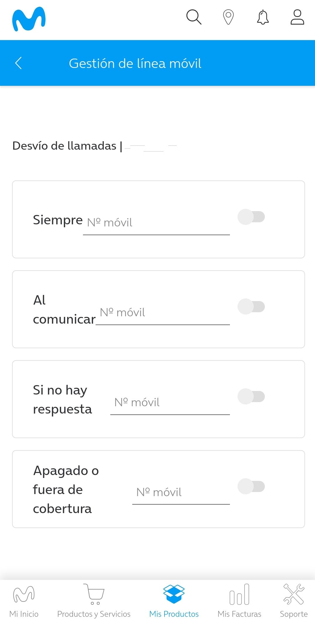Viewport: 315px width, 620px height.
Task: Focus the Siempre Nº móvil field
Action: click(156, 223)
